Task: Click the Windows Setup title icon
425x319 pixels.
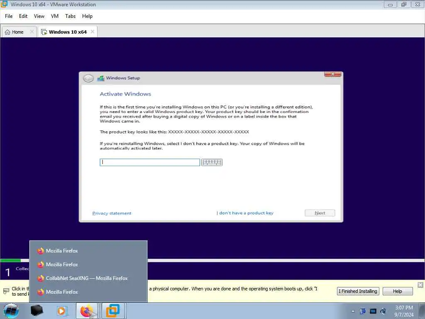Action: [x=101, y=78]
